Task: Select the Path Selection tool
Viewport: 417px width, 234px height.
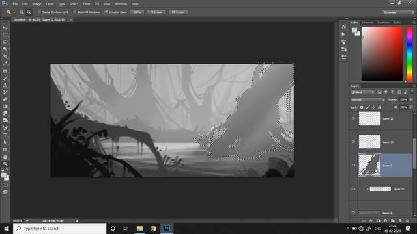Action: coord(5,142)
